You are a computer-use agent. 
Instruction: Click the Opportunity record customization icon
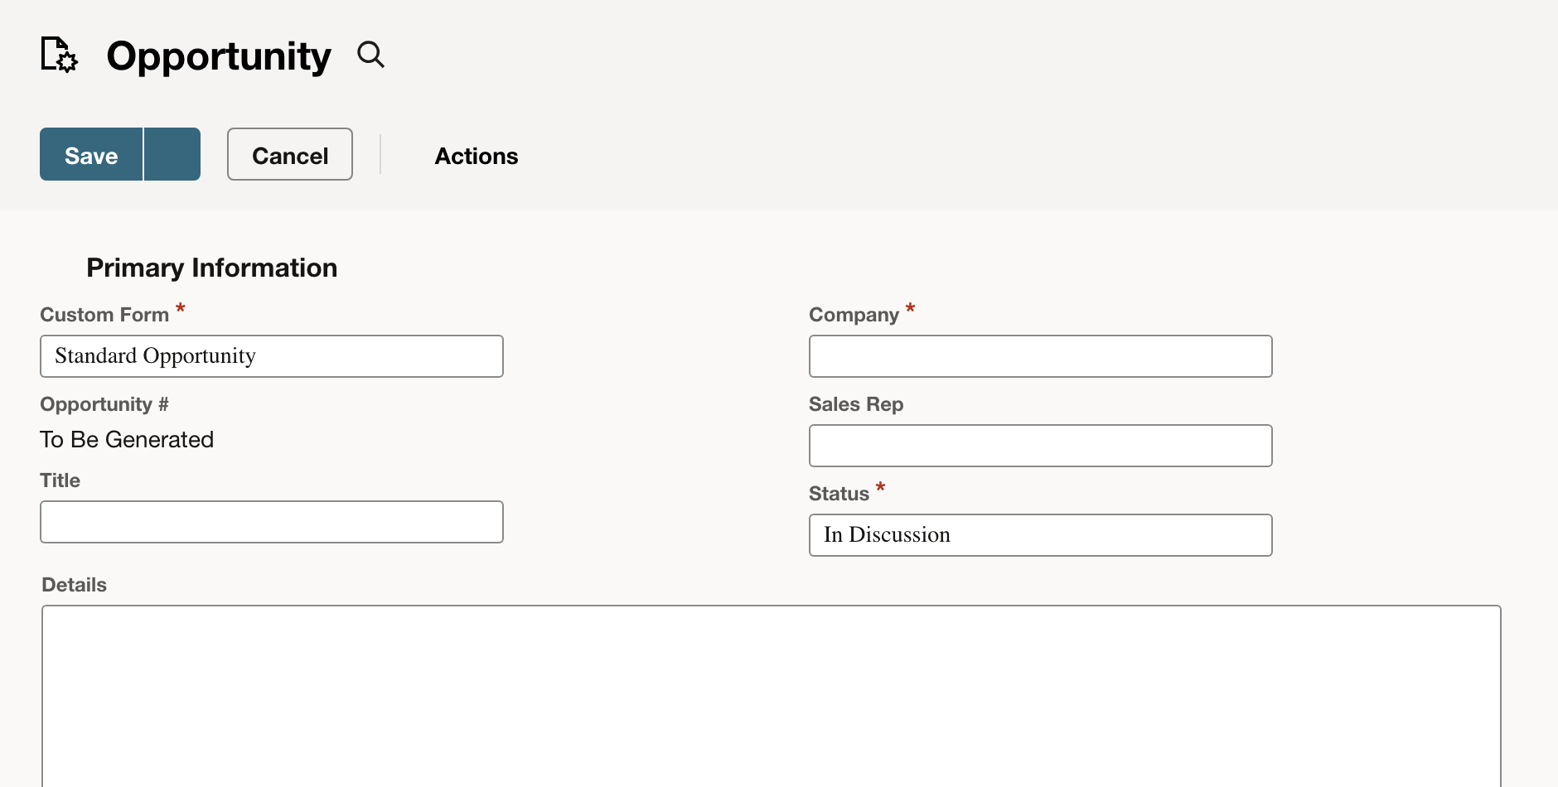coord(59,55)
